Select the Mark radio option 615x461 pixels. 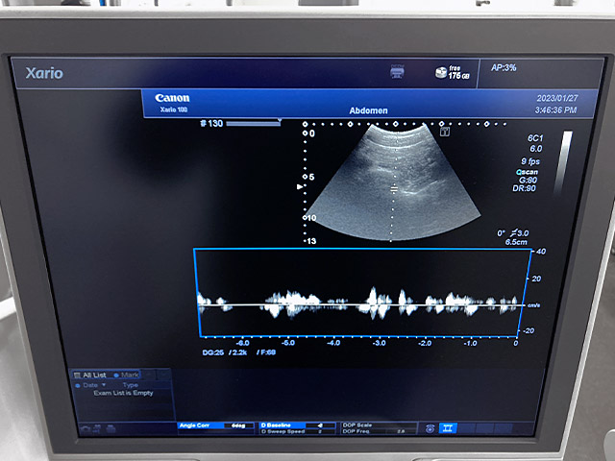(x=126, y=376)
